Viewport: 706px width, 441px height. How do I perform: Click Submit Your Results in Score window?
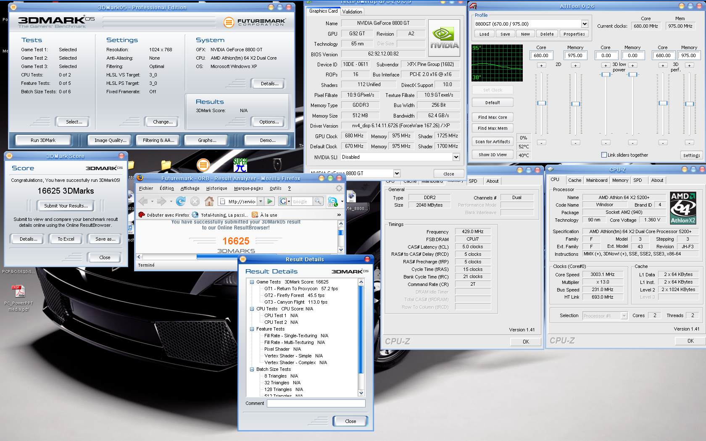click(x=66, y=206)
